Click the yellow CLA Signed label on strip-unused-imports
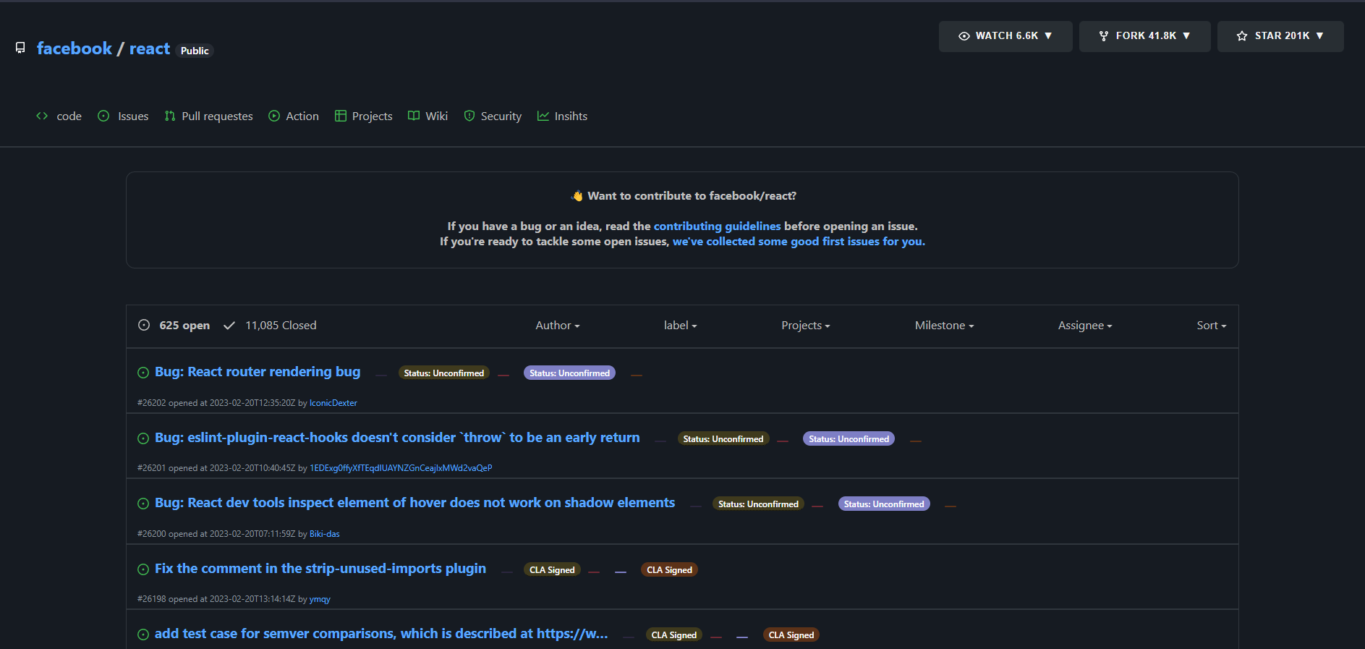 click(x=552, y=570)
